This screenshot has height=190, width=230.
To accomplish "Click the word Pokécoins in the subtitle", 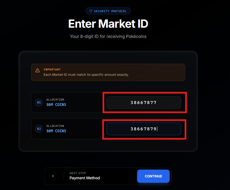I will pyautogui.click(x=136, y=36).
